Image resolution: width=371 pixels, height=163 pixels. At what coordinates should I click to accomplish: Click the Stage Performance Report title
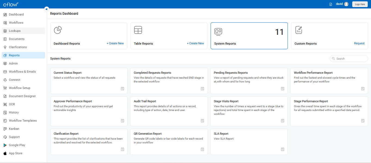click(x=311, y=101)
